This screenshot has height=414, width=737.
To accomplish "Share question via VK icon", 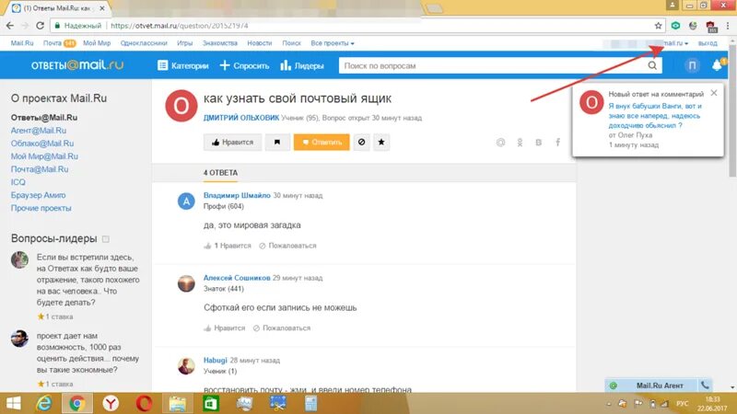I will coord(539,143).
